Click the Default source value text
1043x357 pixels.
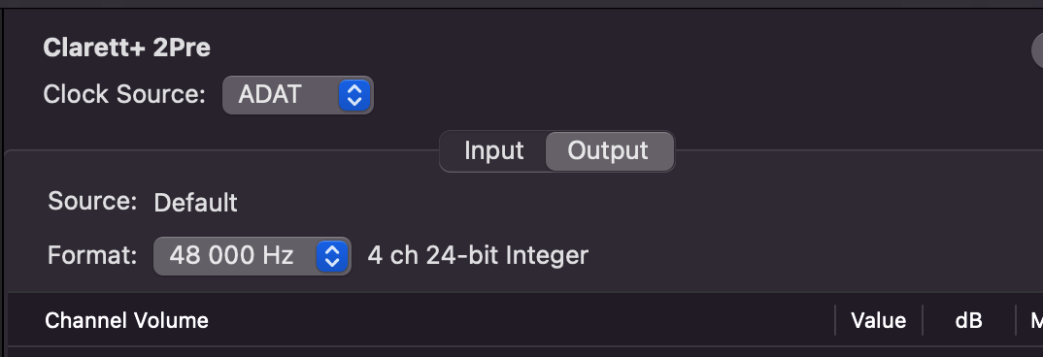(195, 203)
